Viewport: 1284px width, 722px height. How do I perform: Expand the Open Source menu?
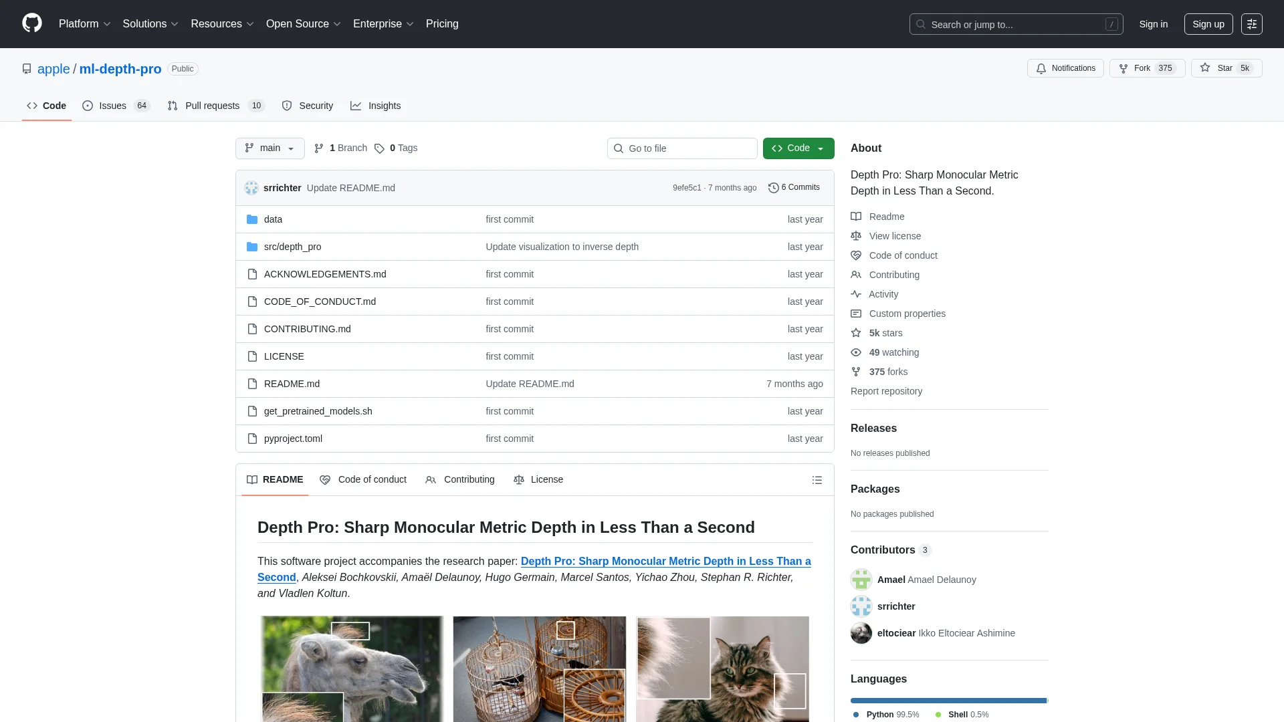(303, 24)
